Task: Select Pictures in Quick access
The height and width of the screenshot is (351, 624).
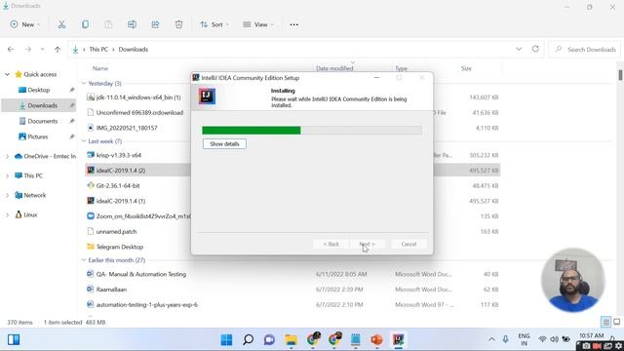Action: [x=39, y=136]
